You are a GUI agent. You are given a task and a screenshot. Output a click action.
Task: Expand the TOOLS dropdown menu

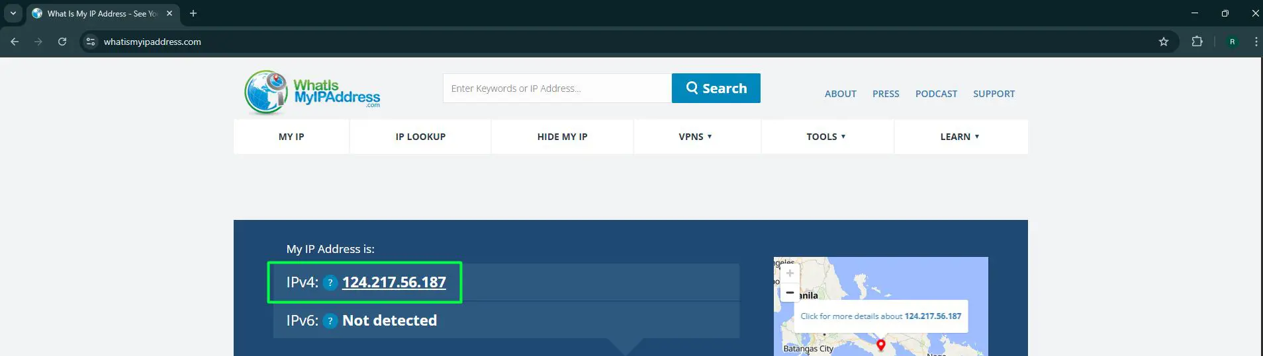(826, 137)
